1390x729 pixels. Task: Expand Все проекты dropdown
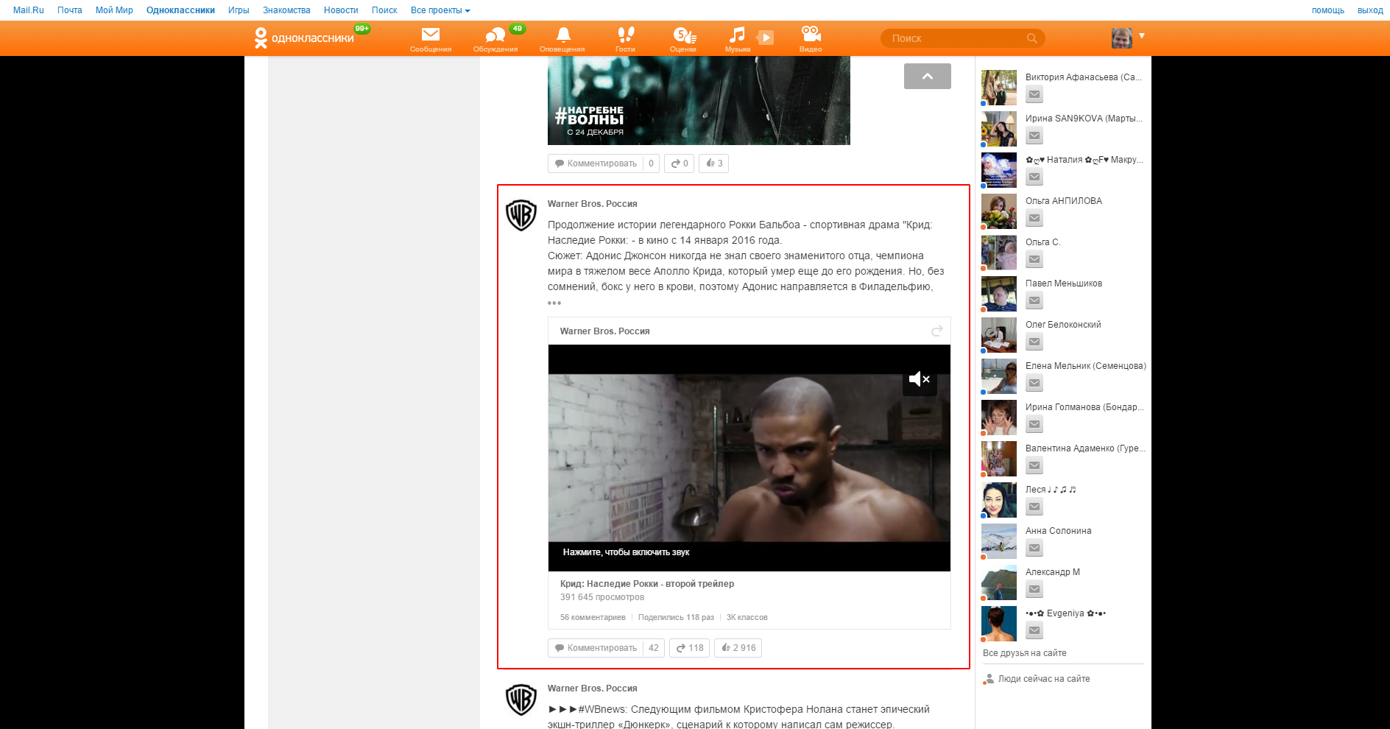[x=440, y=10]
